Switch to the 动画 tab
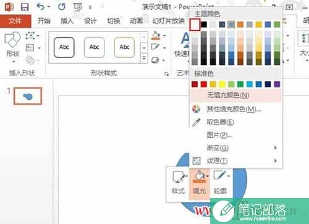Screen dimensions: 309x224 coord(136,20)
